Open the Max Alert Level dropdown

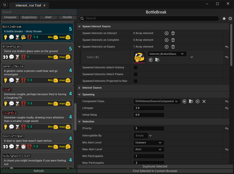pyautogui.click(x=149, y=149)
